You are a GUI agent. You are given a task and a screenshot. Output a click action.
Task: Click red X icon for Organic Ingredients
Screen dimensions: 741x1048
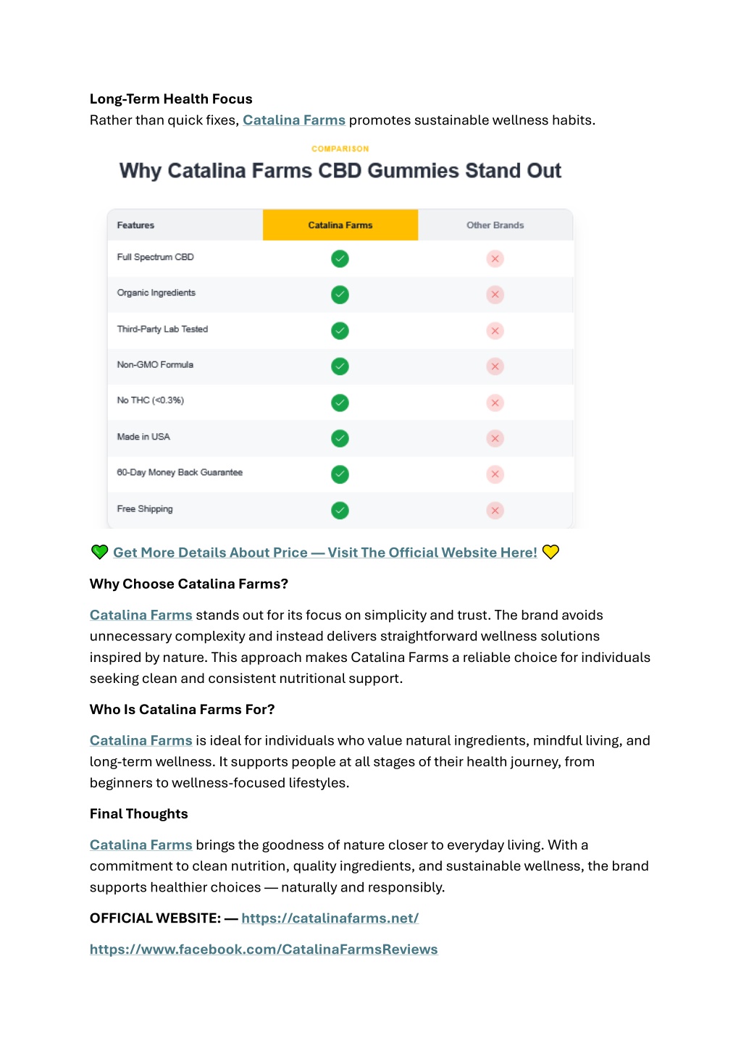click(495, 295)
